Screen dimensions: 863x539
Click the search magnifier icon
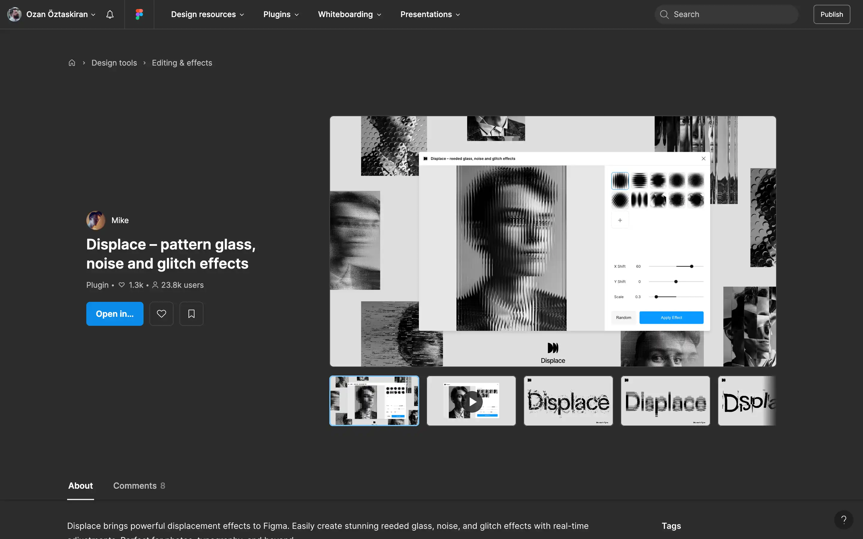tap(664, 14)
